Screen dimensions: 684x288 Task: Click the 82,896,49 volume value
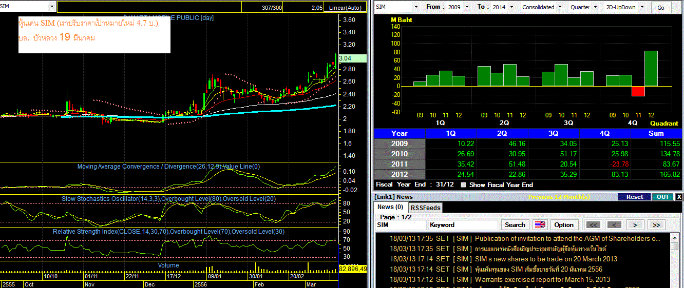click(x=352, y=269)
